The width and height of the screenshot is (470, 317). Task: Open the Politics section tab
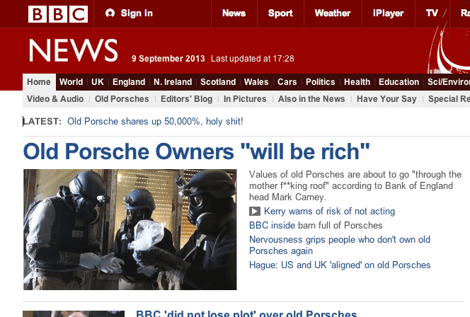click(x=320, y=82)
